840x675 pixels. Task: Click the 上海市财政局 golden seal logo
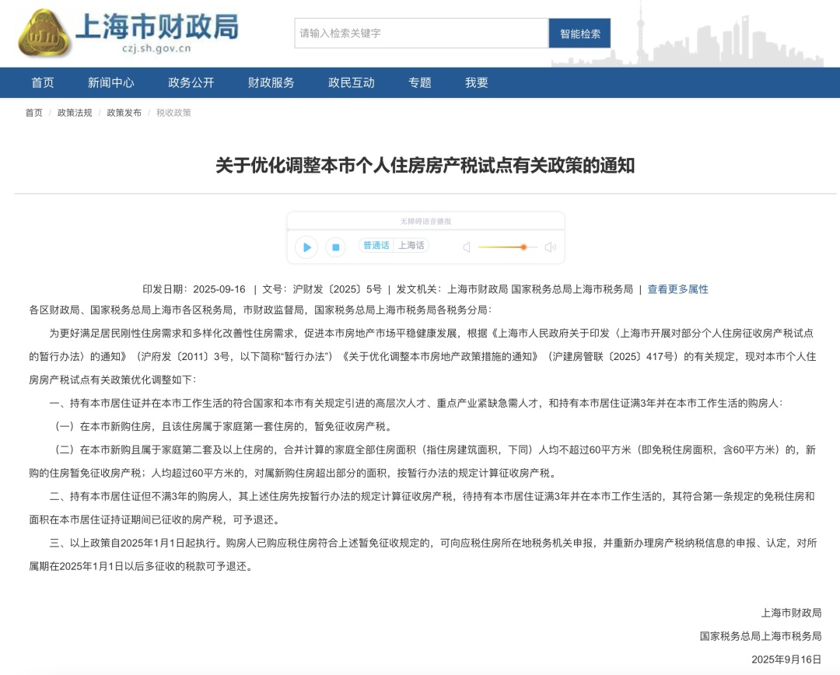43,33
